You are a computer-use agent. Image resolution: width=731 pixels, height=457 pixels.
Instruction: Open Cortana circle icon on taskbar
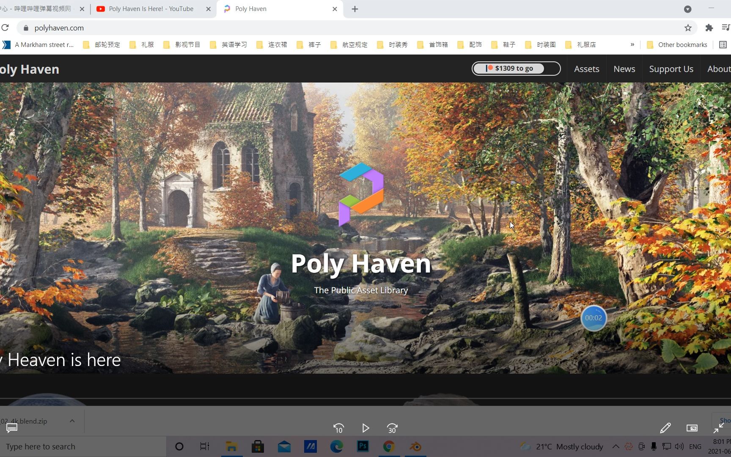tap(179, 446)
